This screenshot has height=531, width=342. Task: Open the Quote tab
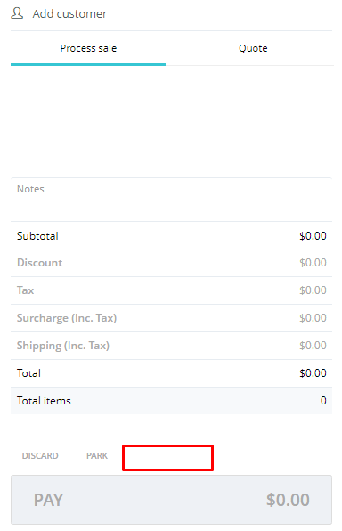point(253,48)
